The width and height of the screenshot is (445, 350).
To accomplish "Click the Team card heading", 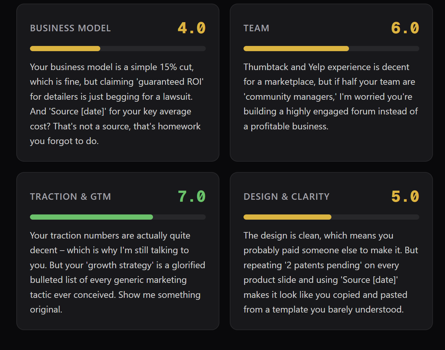I will (x=256, y=28).
